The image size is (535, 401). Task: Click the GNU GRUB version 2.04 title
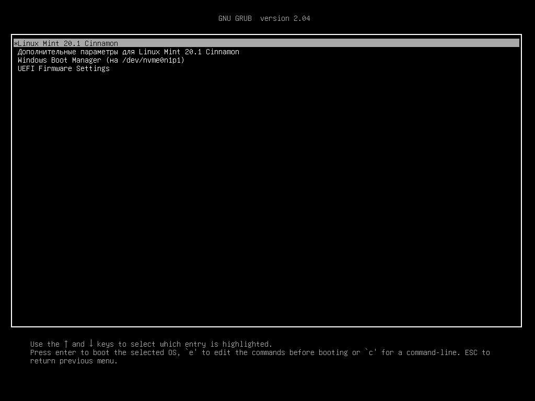click(x=264, y=18)
